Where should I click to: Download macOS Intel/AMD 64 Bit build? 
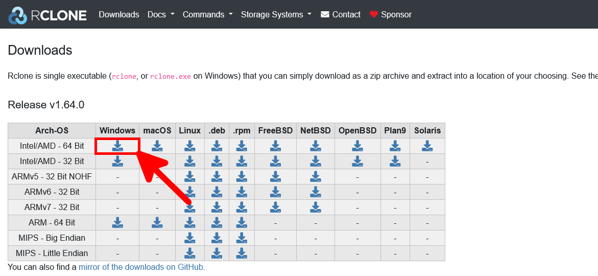(x=157, y=146)
